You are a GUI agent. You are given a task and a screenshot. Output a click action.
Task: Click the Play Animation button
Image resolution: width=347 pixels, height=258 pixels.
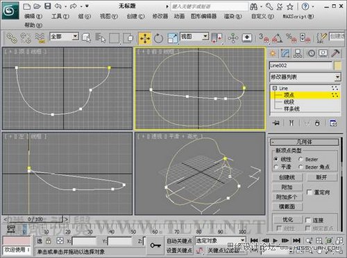point(275,241)
